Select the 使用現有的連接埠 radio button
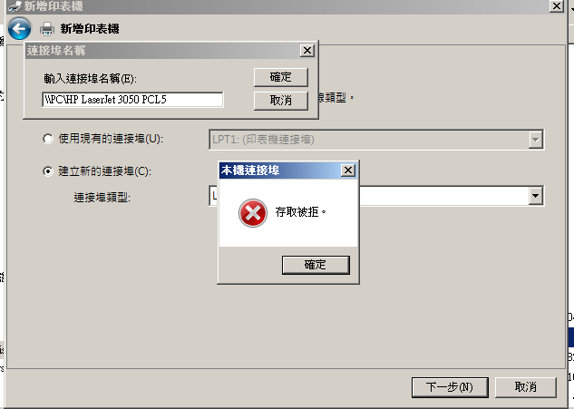Image resolution: width=574 pixels, height=409 pixels. coord(48,139)
